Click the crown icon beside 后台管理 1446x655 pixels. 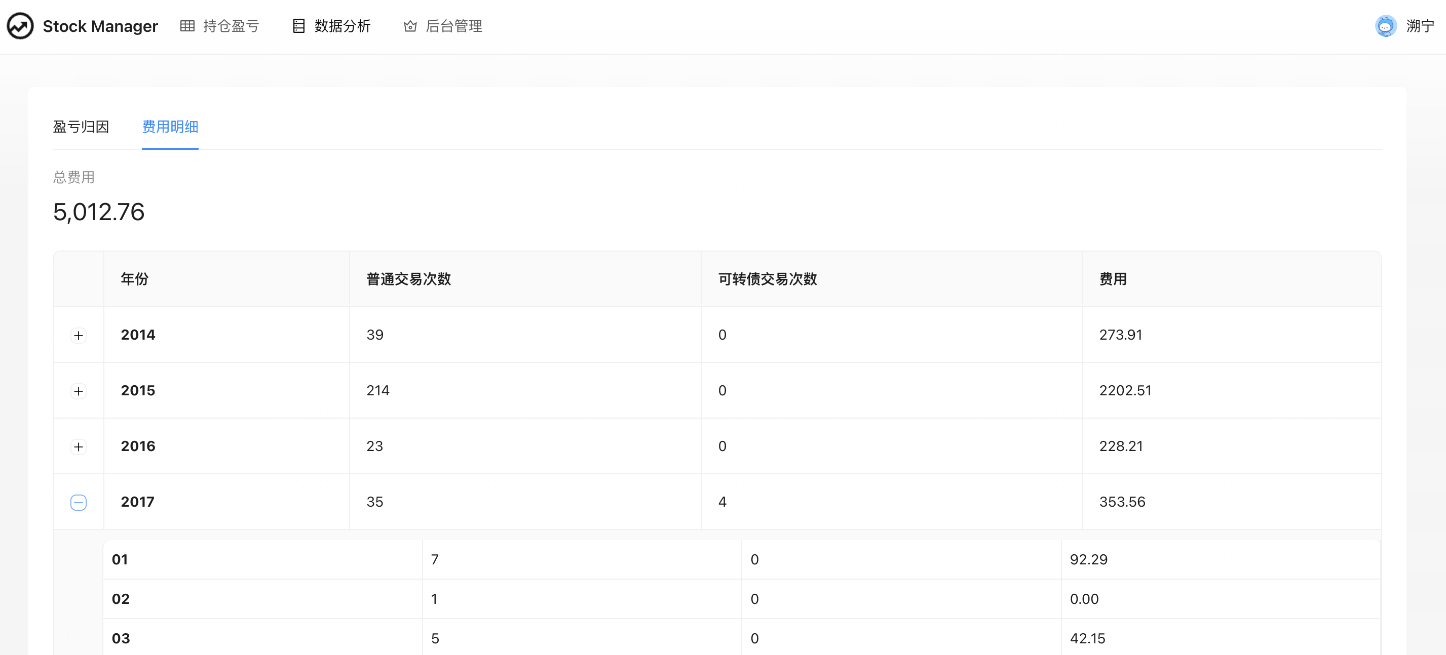(410, 26)
